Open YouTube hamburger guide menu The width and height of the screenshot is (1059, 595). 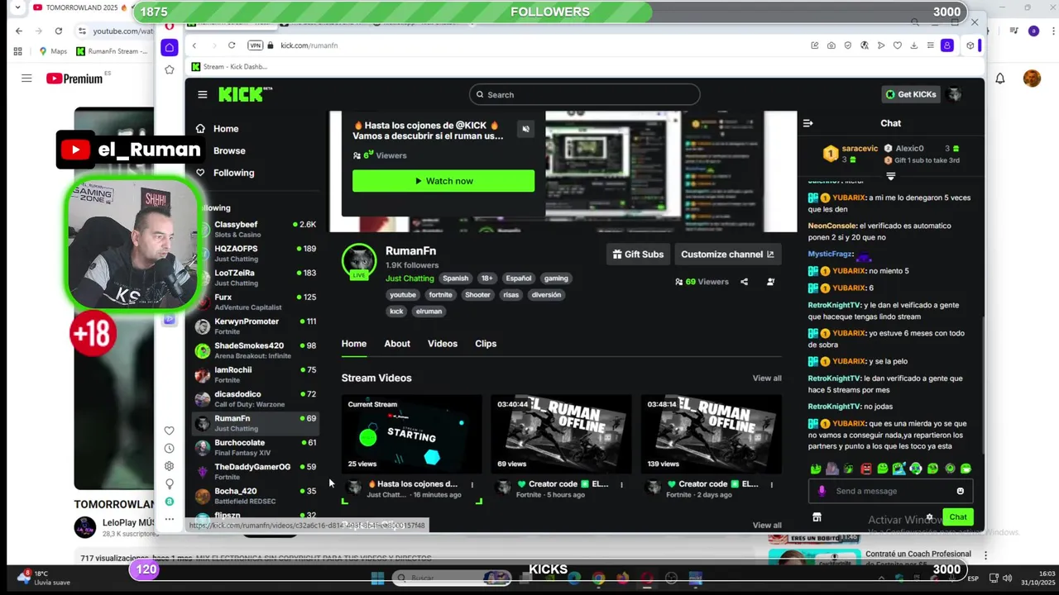click(26, 79)
